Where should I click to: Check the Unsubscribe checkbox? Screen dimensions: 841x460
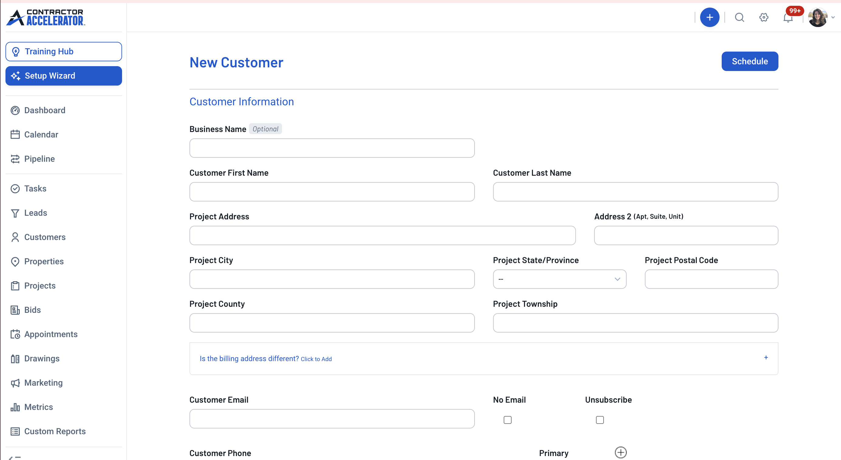point(599,420)
